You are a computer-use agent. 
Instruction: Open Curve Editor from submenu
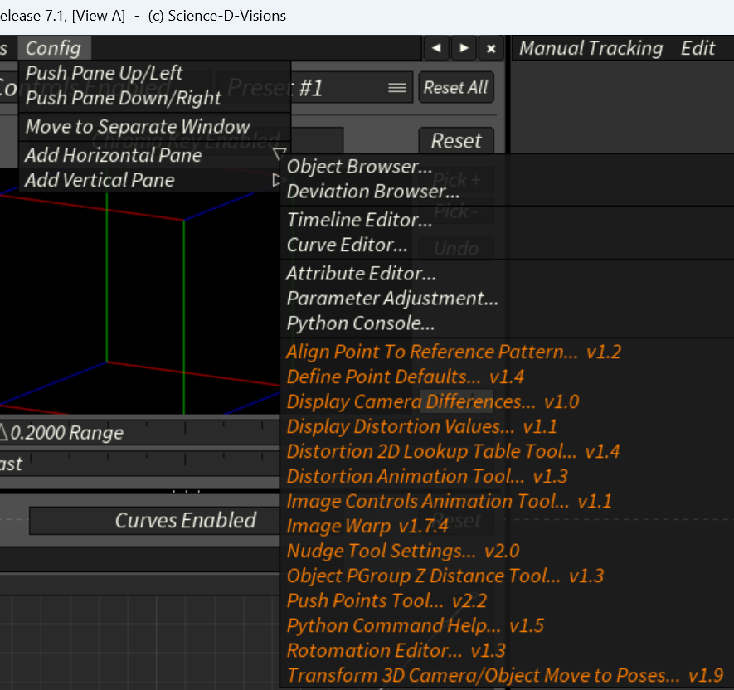click(508, 245)
